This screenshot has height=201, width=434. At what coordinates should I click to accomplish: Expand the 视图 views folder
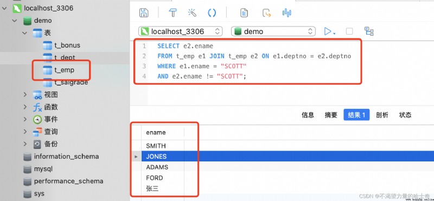click(25, 95)
